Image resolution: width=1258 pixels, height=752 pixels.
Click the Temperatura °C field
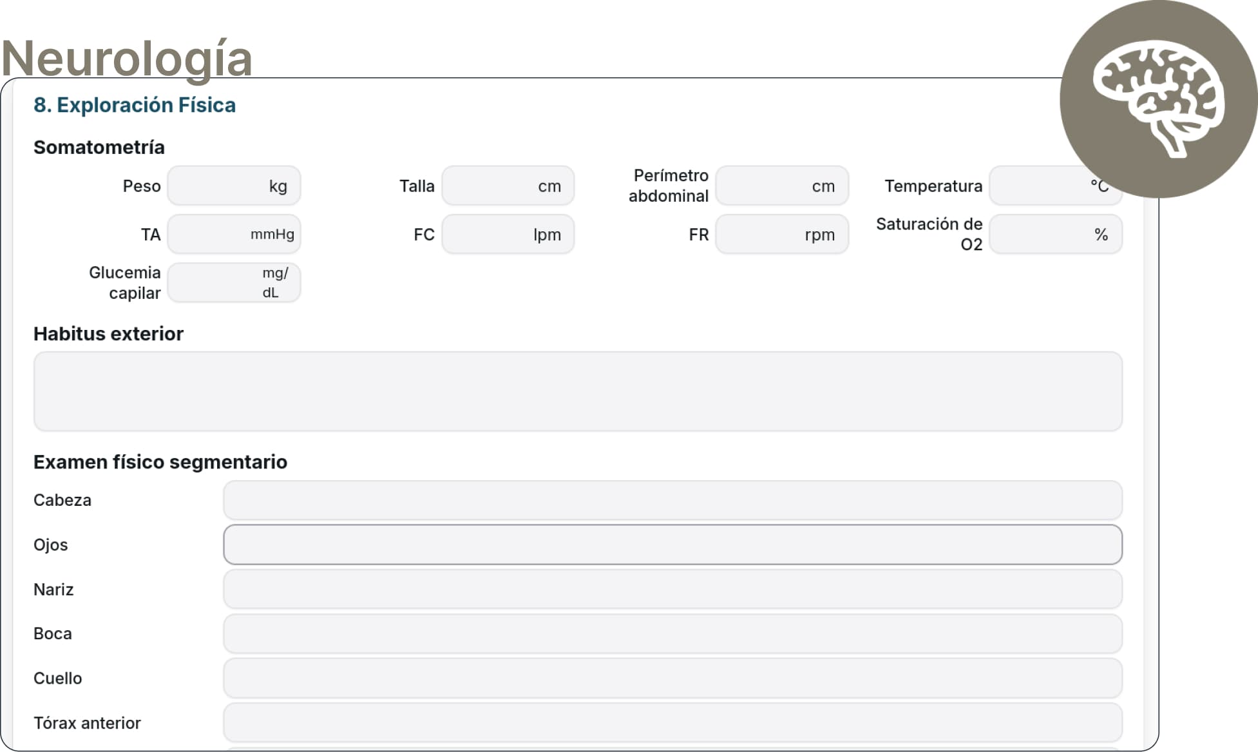coord(1037,186)
